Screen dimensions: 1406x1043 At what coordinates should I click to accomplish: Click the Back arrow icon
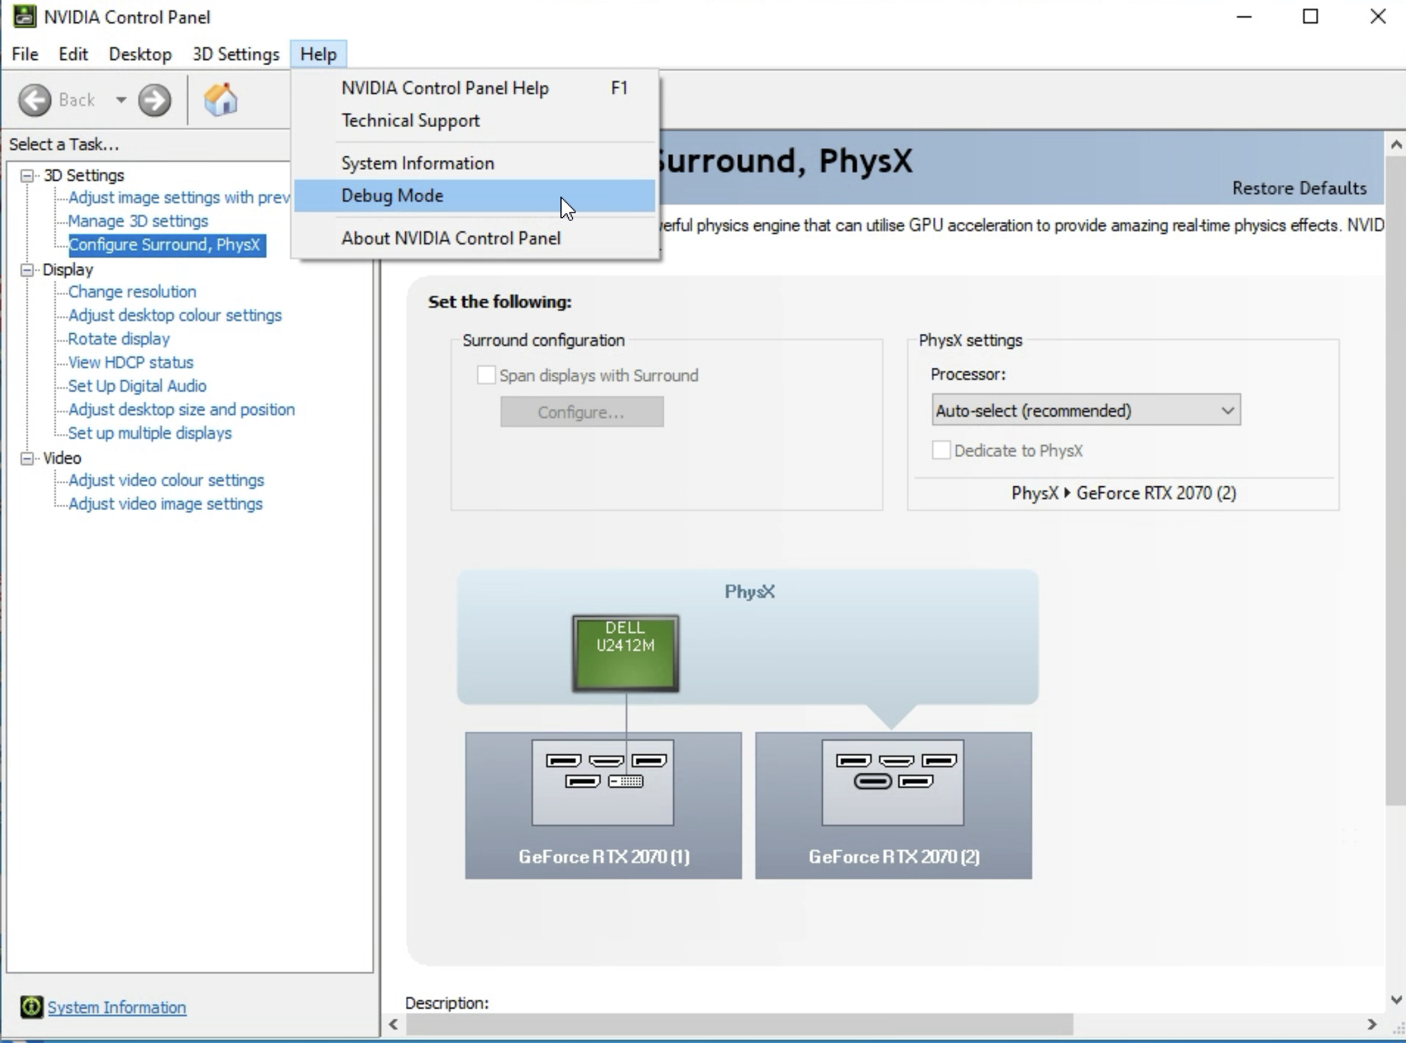pyautogui.click(x=34, y=100)
